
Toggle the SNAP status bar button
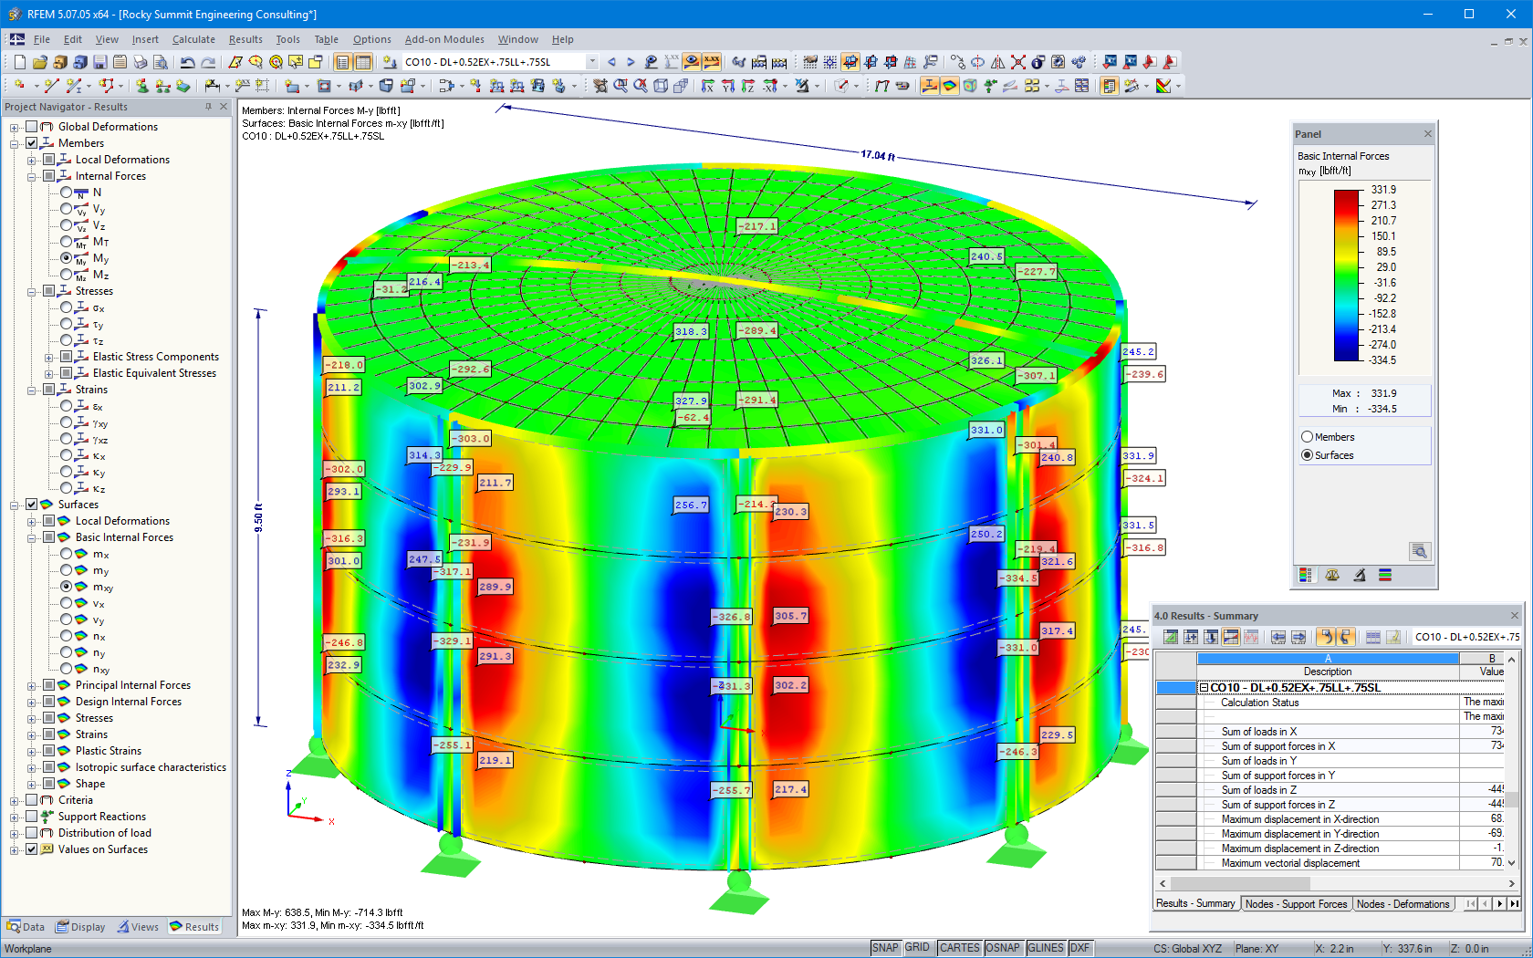(x=885, y=948)
